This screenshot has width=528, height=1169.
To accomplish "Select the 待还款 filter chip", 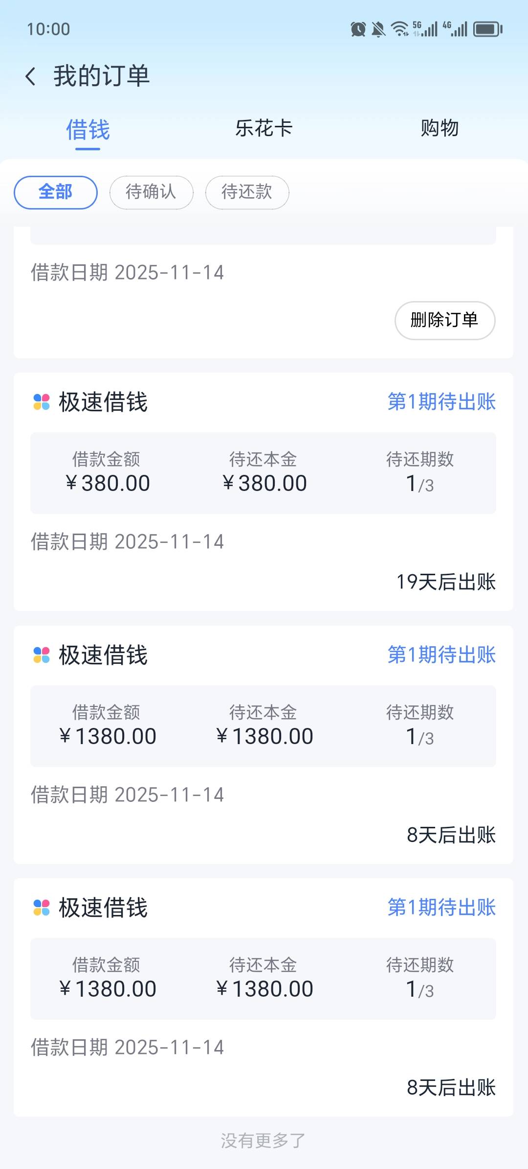I will coord(247,192).
